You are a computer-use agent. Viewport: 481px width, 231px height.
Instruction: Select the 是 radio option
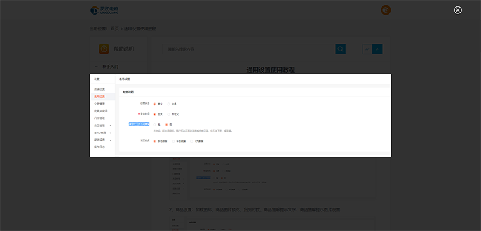[155, 125]
